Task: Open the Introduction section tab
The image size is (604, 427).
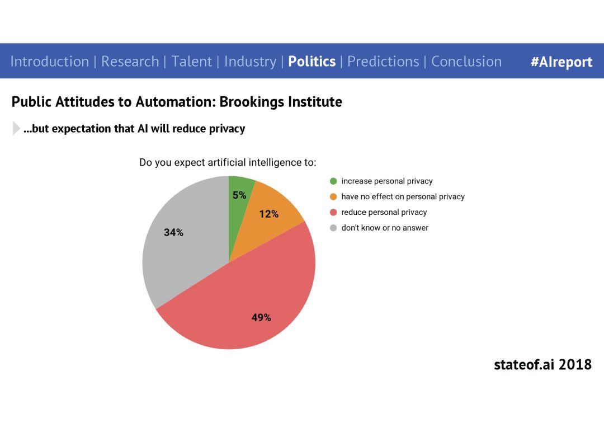Action: click(50, 62)
